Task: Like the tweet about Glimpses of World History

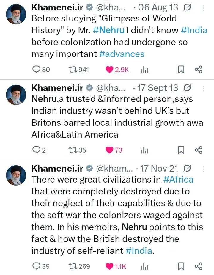Action: 109,69
